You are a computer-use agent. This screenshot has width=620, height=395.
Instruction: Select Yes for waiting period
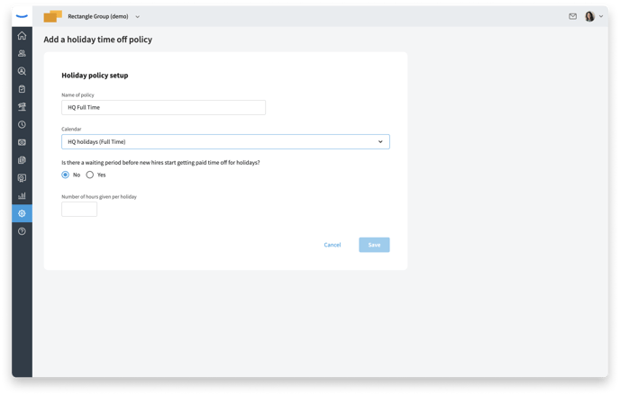90,175
